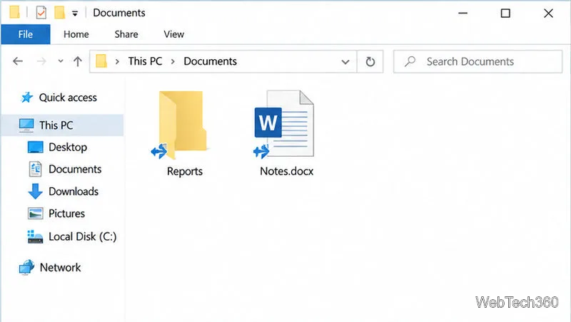Open Downloads in the navigation pane

[74, 192]
